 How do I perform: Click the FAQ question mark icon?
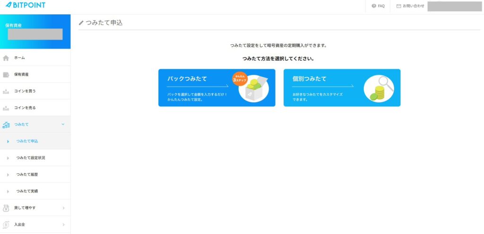[374, 6]
